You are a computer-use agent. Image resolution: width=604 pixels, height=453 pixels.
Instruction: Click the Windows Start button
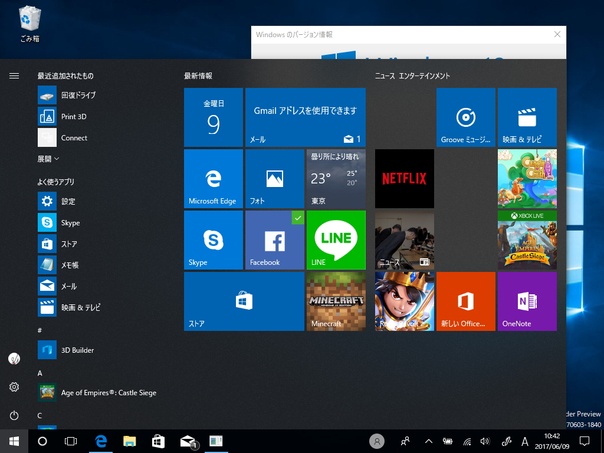tap(14, 441)
